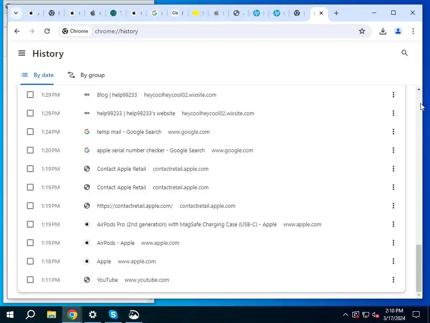The image size is (430, 323).
Task: Click the globe favicon beside YouTube
Action: [x=87, y=280]
